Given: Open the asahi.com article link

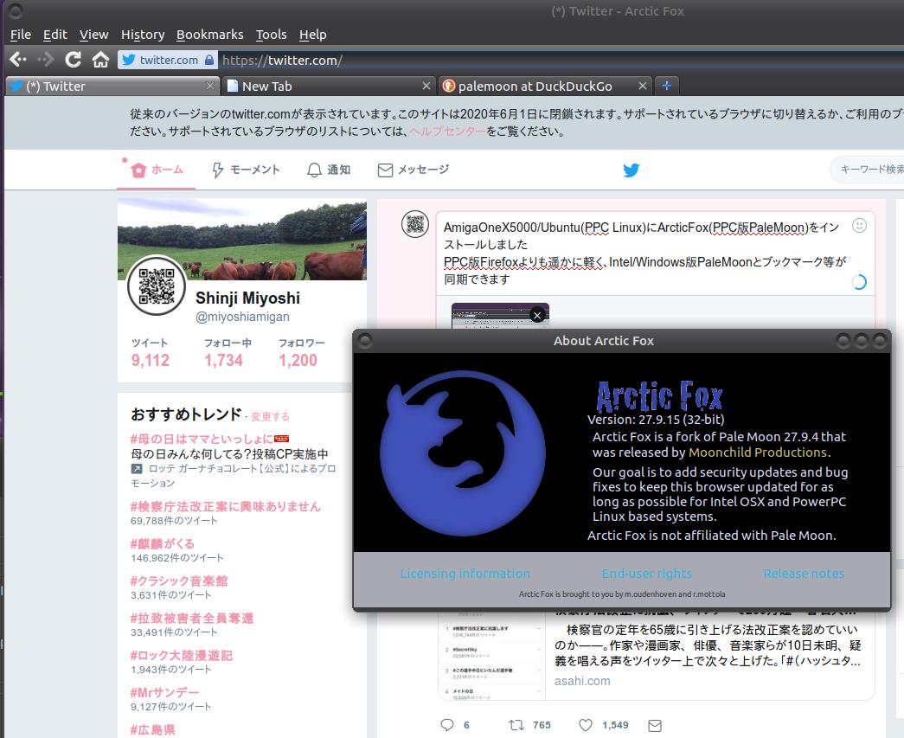Looking at the screenshot, I should [x=582, y=681].
